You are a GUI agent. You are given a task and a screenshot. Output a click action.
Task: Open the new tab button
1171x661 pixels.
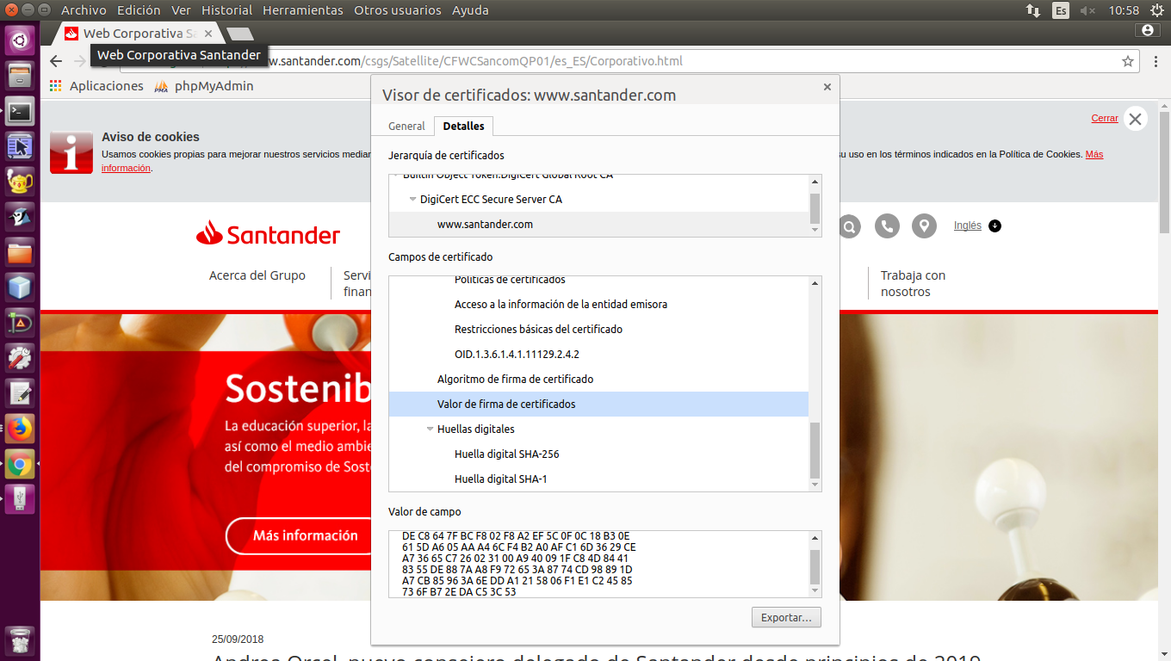pyautogui.click(x=239, y=34)
